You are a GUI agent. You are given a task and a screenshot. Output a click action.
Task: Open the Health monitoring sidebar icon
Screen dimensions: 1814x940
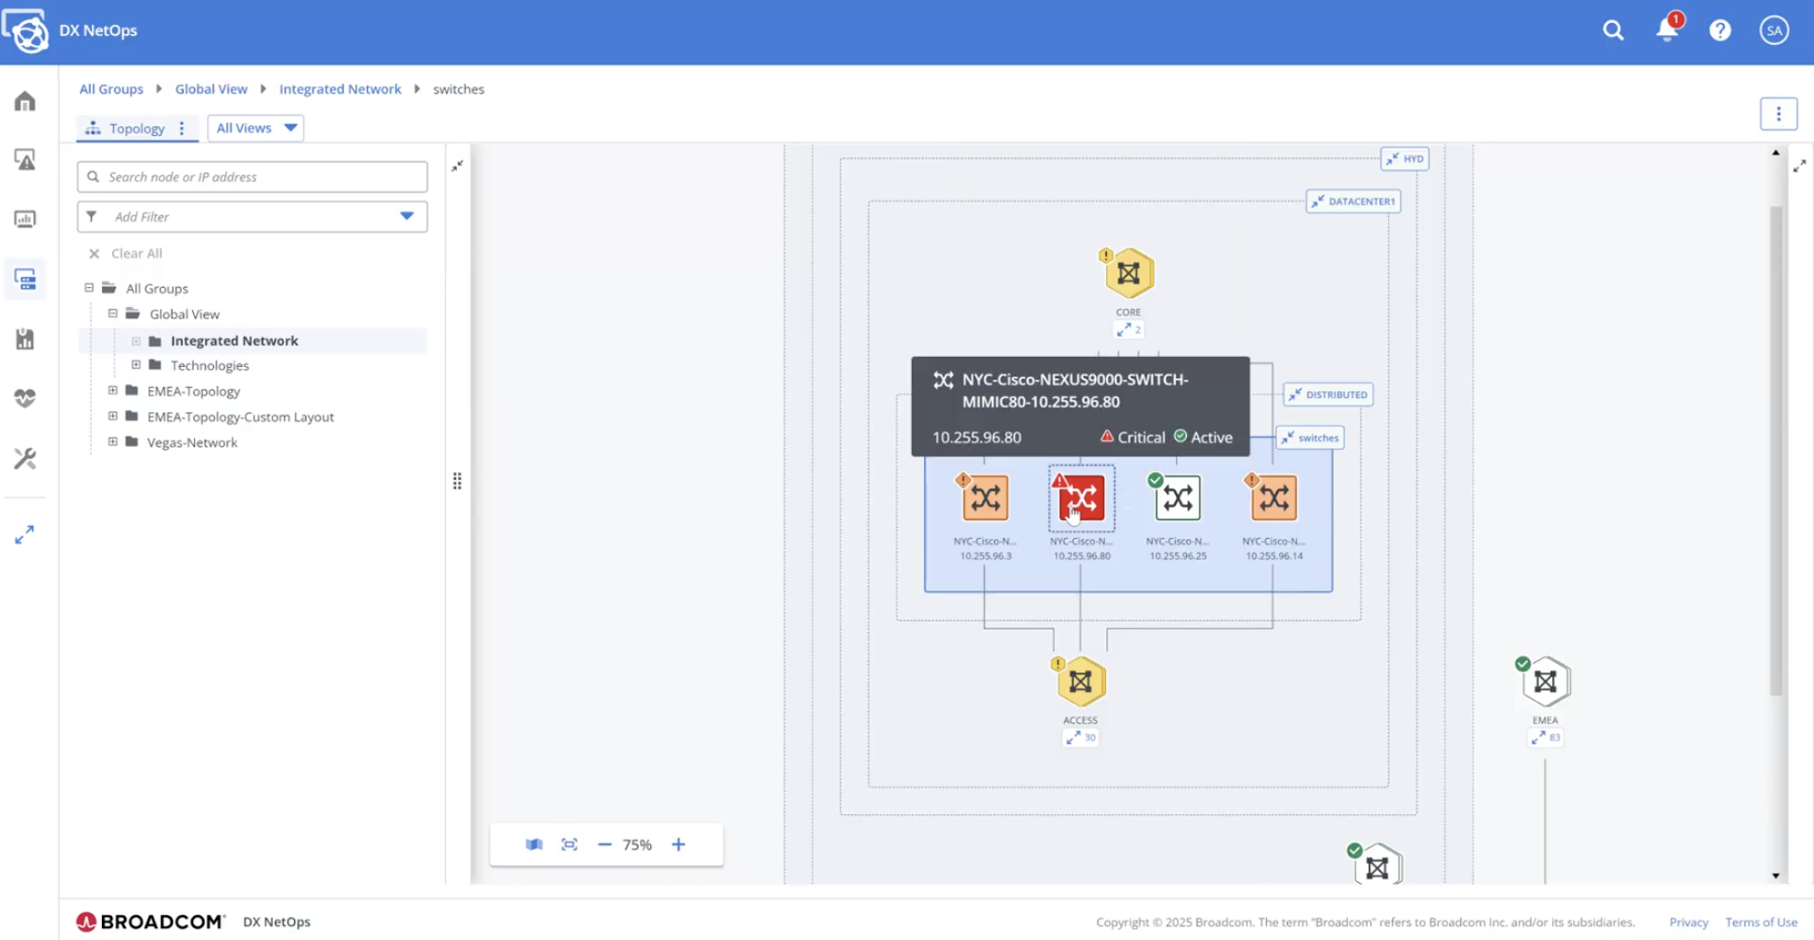click(25, 398)
